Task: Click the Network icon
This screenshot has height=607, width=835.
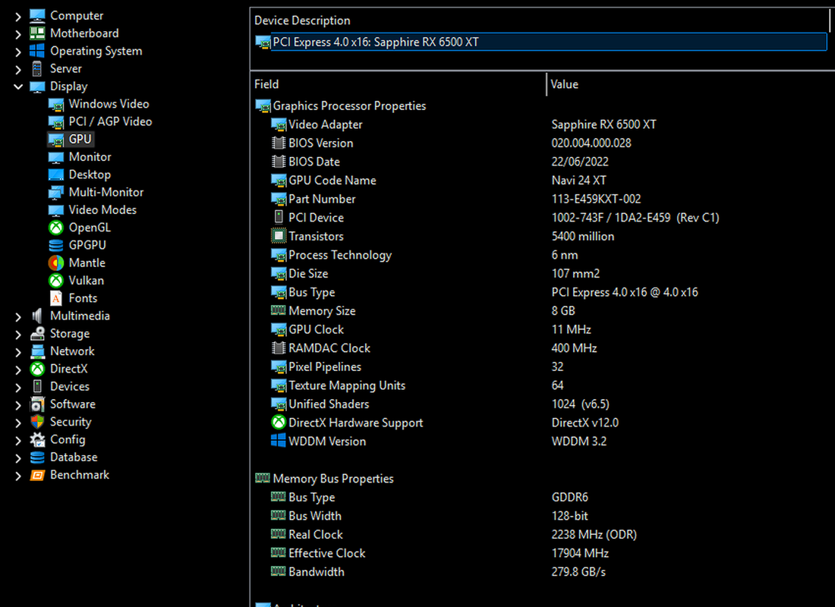Action: 37,351
